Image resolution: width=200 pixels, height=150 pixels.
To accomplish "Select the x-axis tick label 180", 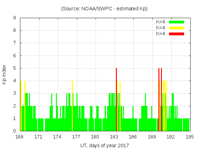I will point(95,137).
